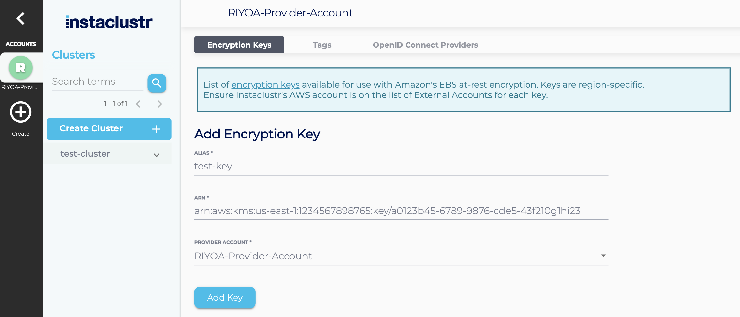740x317 pixels.
Task: Open the encryption keys documentation link
Action: click(265, 84)
